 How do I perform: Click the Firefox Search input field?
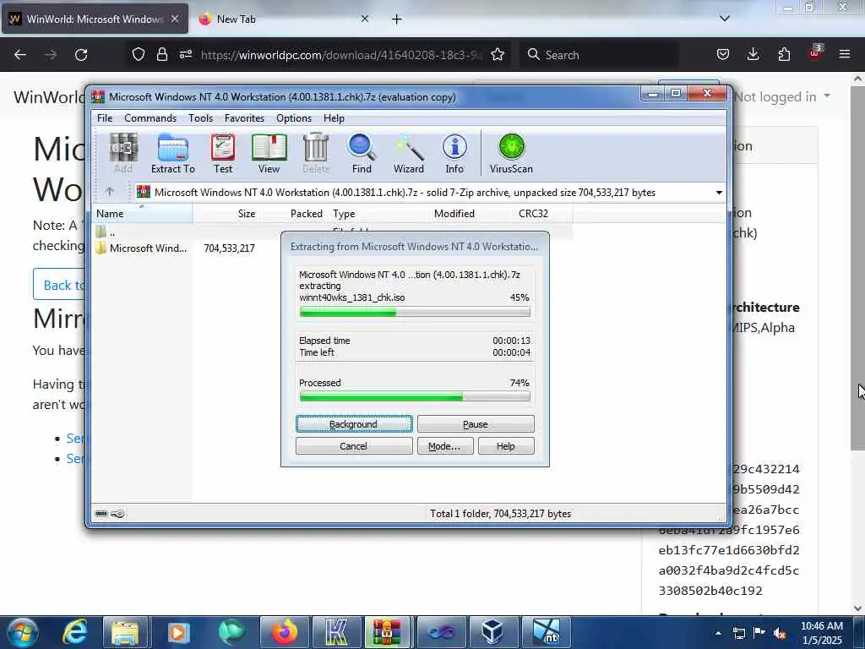[x=600, y=55]
